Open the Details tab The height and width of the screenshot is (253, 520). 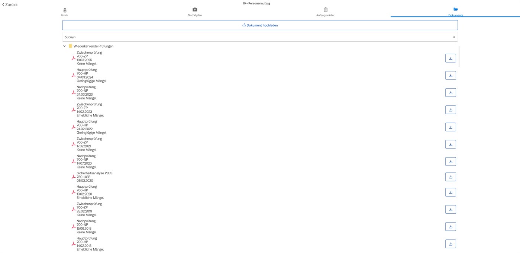coord(65,12)
